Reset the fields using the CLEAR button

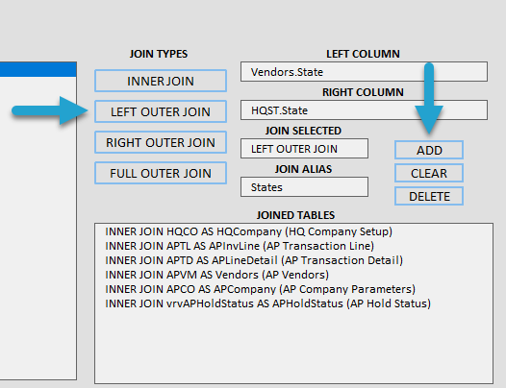429,173
